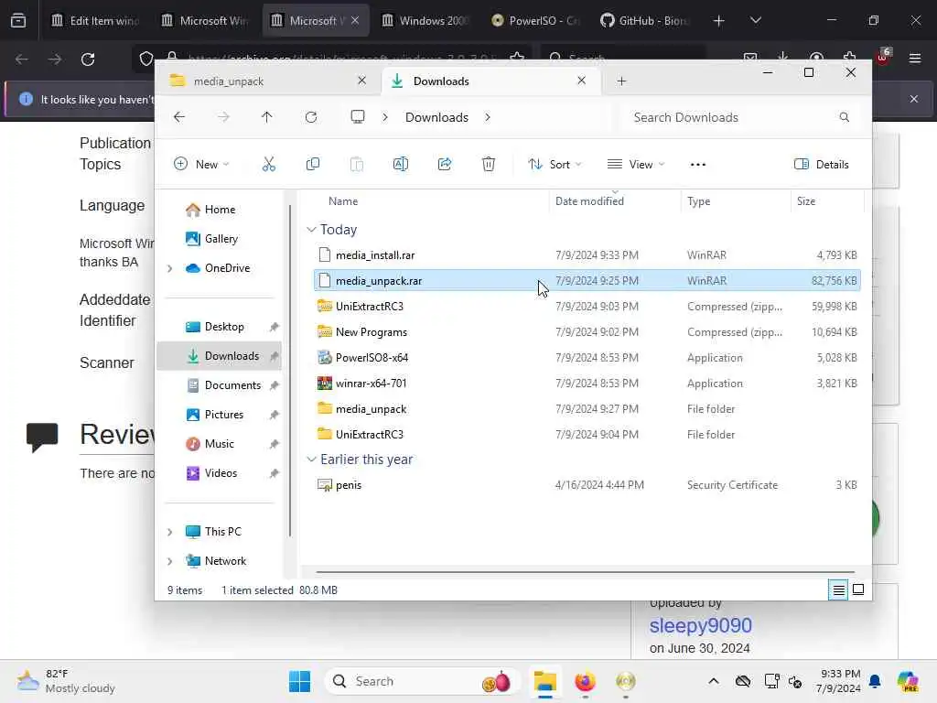
Task: Collapse the Today group
Action: 311,230
